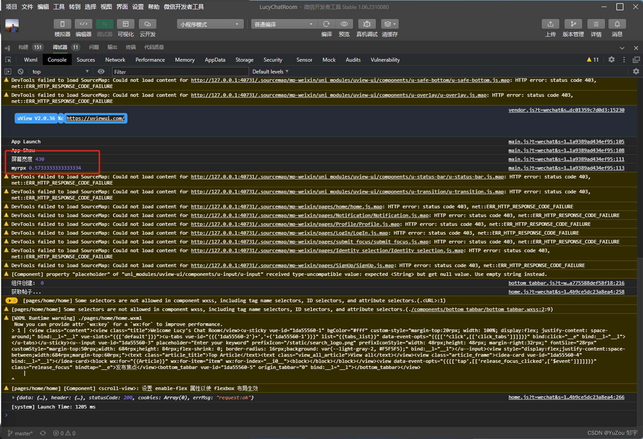The height and width of the screenshot is (439, 643).
Task: Open devtools more options menu
Action: point(624,59)
